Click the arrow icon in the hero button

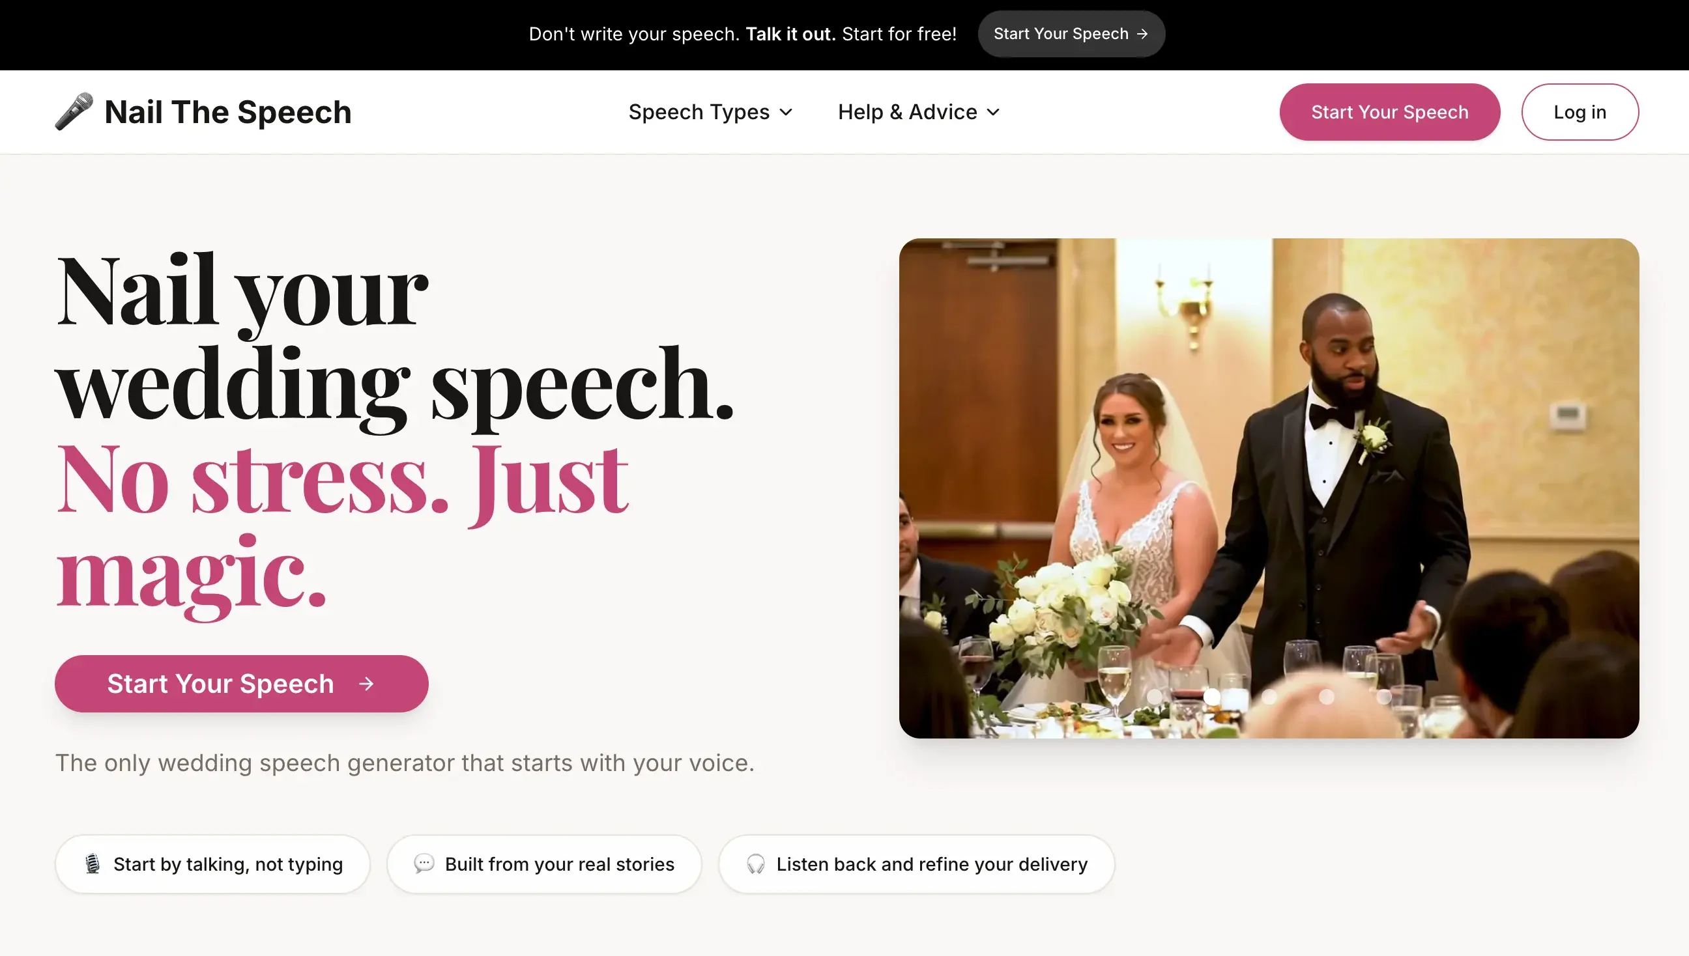pyautogui.click(x=367, y=684)
